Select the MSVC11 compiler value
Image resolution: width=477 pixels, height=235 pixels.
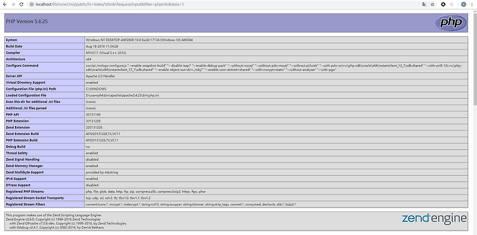[106, 53]
